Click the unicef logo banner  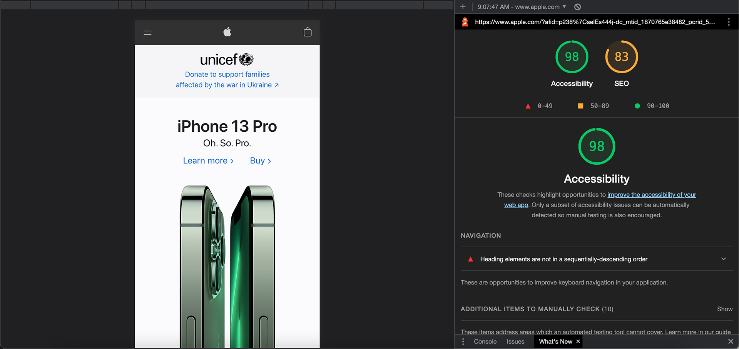click(x=227, y=60)
